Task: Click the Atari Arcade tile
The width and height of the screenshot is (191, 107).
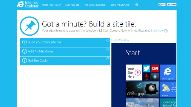Action: click(x=147, y=77)
